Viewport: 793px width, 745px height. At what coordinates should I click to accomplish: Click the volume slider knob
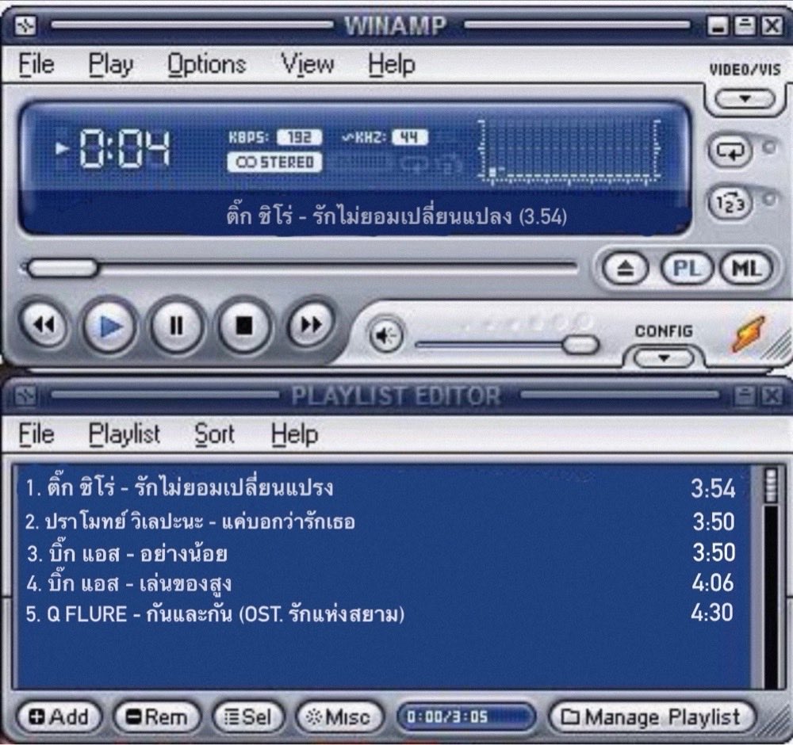click(x=580, y=346)
